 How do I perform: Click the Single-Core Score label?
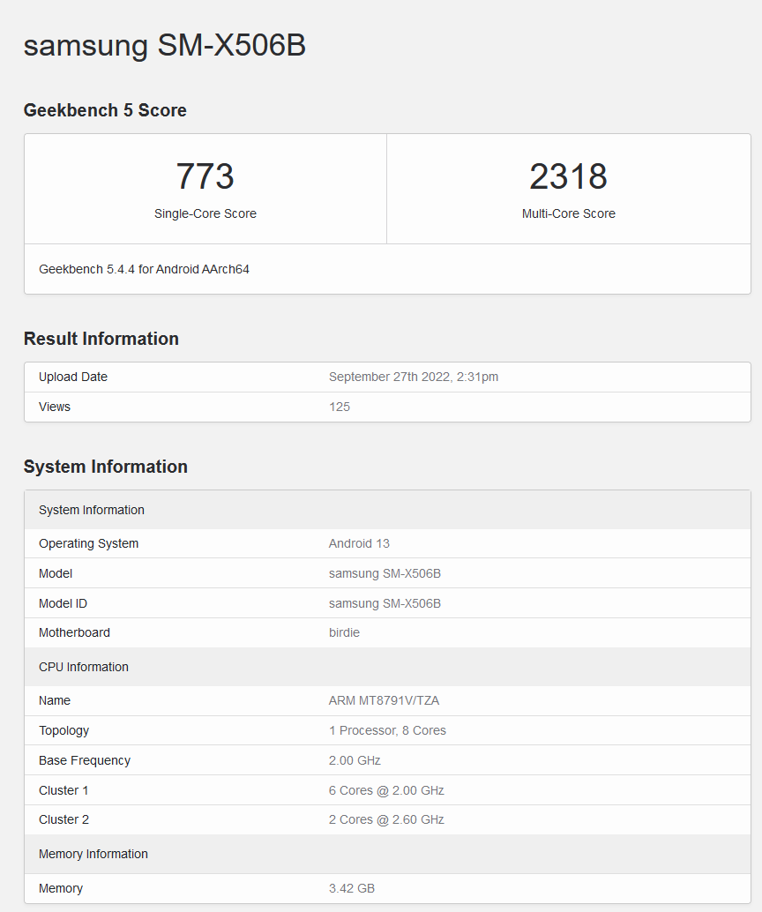[205, 213]
